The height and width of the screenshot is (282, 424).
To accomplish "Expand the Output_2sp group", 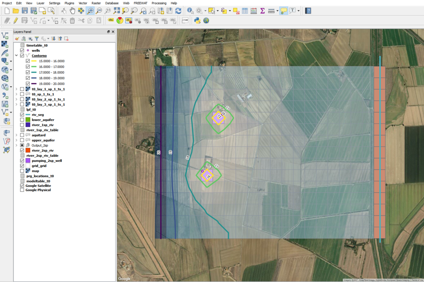I will click(x=17, y=145).
